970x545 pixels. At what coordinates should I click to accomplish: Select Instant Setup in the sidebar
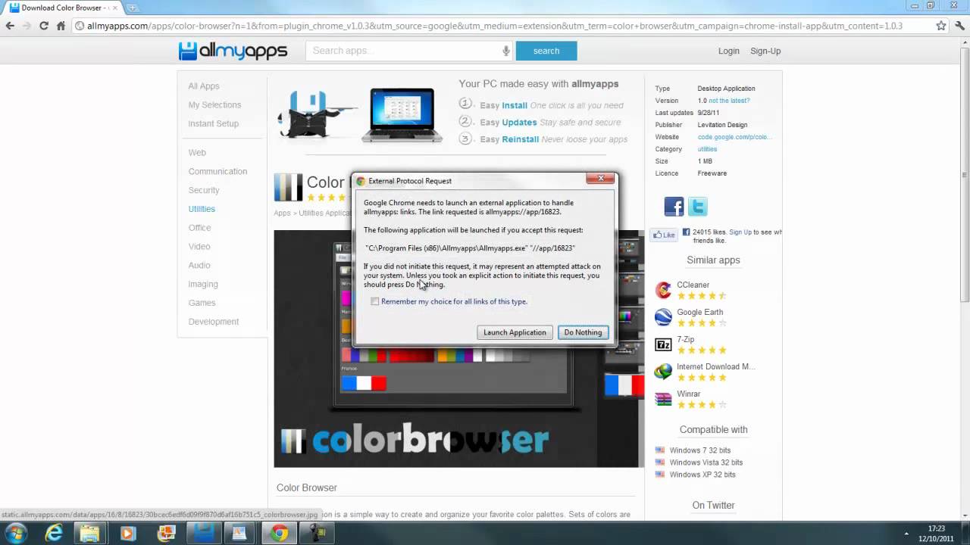[x=214, y=124]
